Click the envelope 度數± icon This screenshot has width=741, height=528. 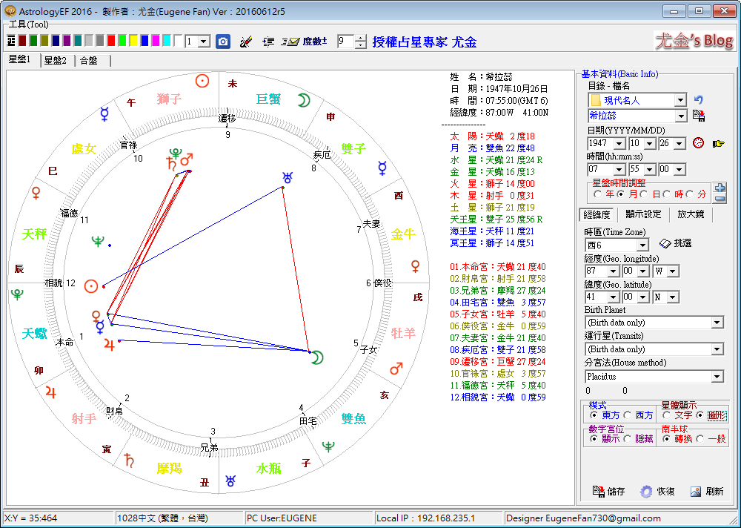[304, 42]
